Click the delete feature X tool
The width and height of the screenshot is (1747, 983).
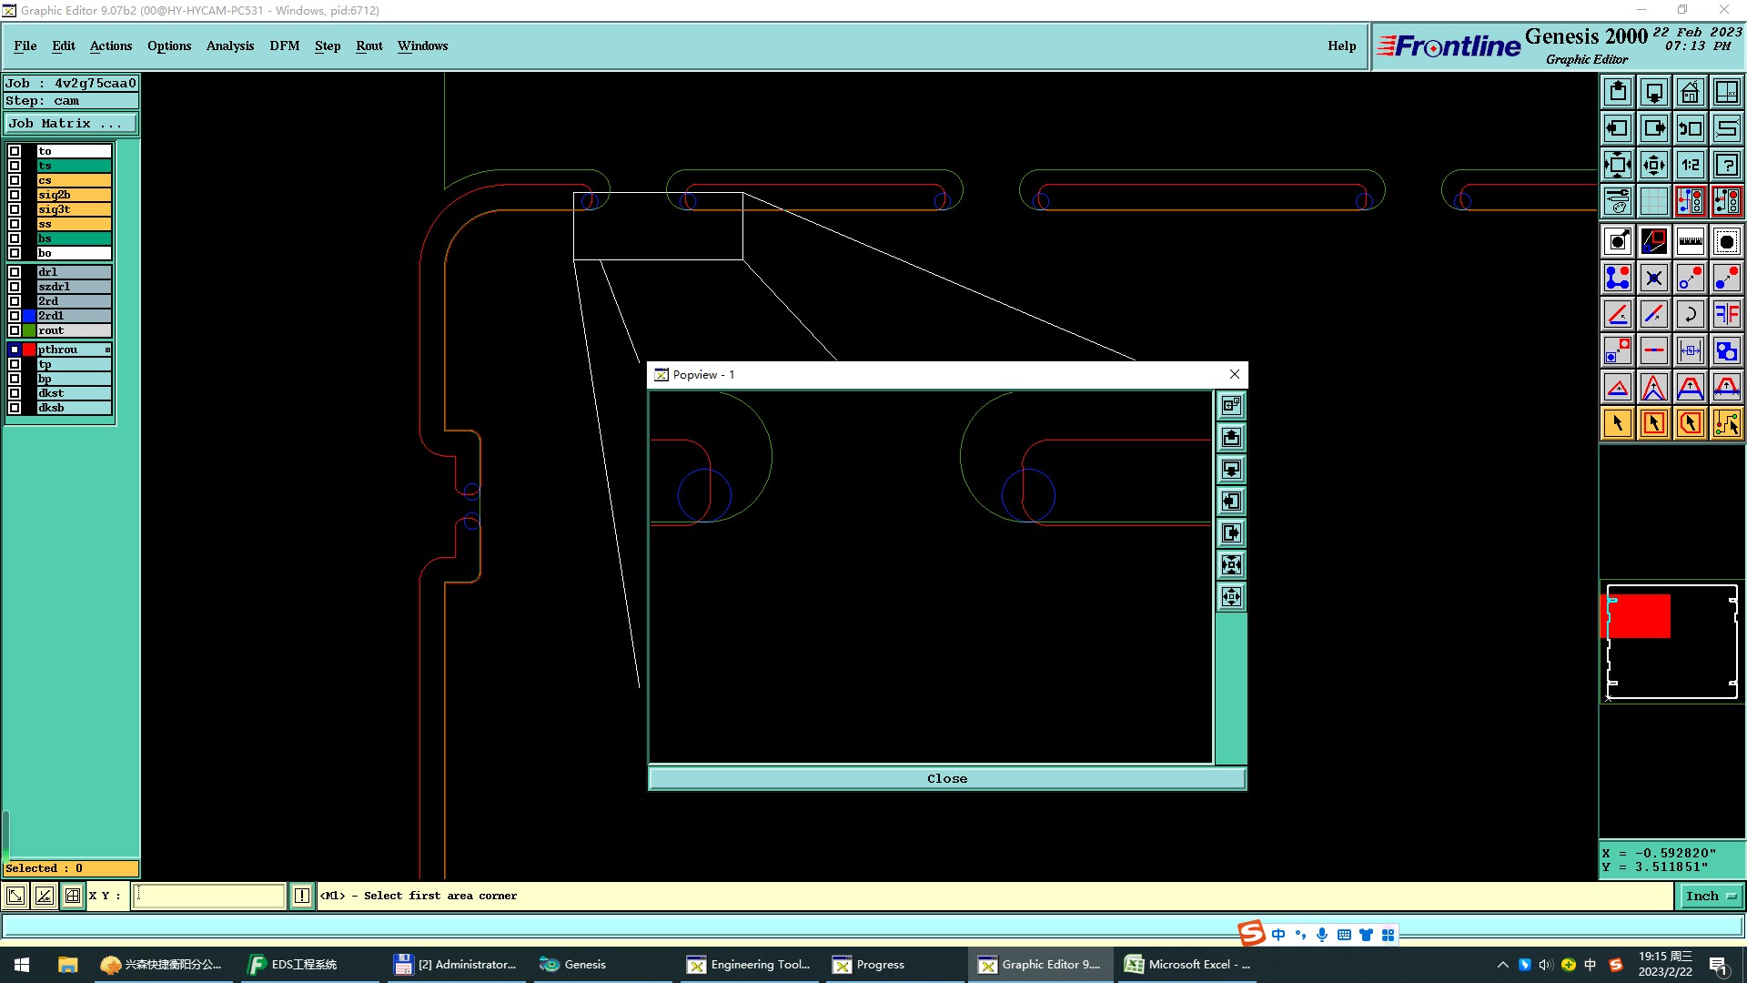point(1653,278)
